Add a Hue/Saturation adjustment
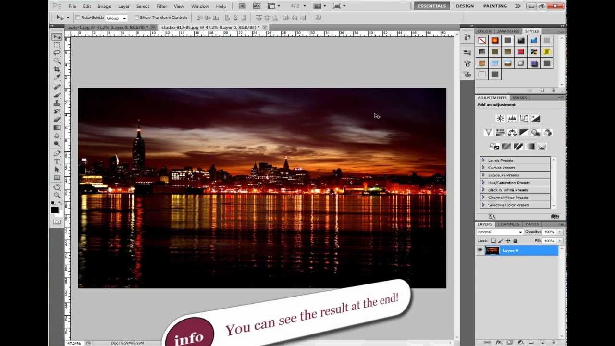The image size is (615, 346). tap(500, 132)
